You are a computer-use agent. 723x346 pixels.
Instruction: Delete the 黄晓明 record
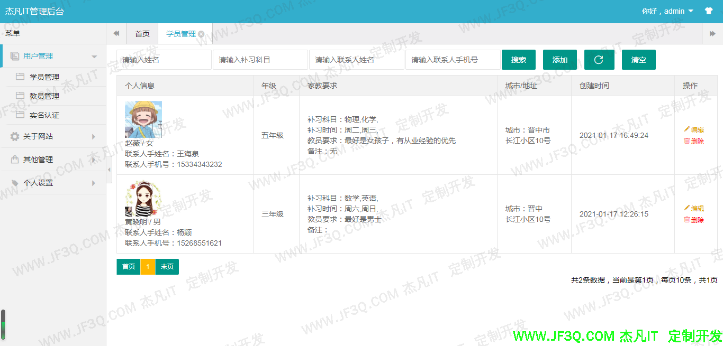coord(693,220)
